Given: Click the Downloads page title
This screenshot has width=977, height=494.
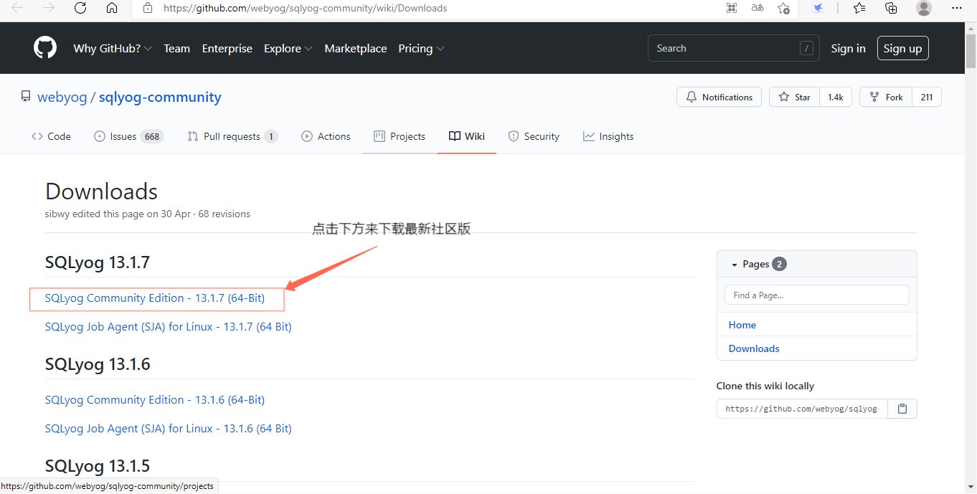Looking at the screenshot, I should tap(101, 191).
